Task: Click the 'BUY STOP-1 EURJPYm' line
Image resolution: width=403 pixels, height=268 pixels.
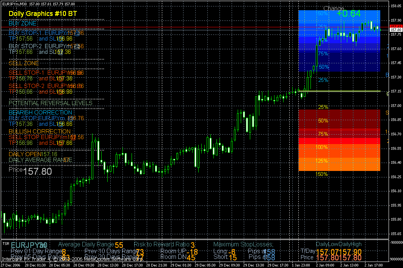Action: click(x=46, y=33)
